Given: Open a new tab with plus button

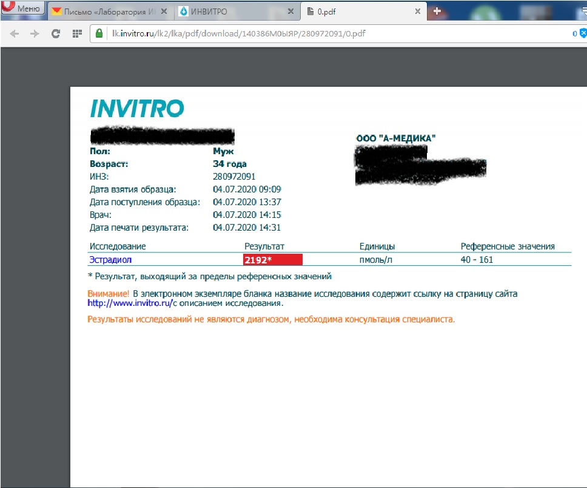Looking at the screenshot, I should point(437,12).
